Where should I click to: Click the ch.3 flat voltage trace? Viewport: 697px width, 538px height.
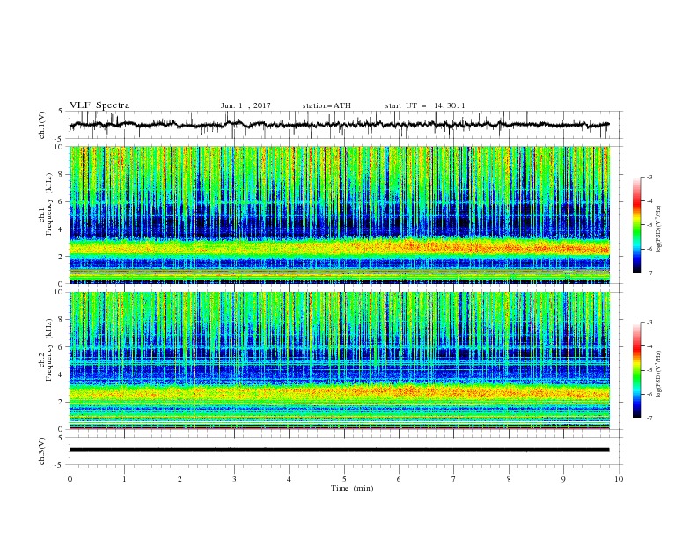click(339, 450)
